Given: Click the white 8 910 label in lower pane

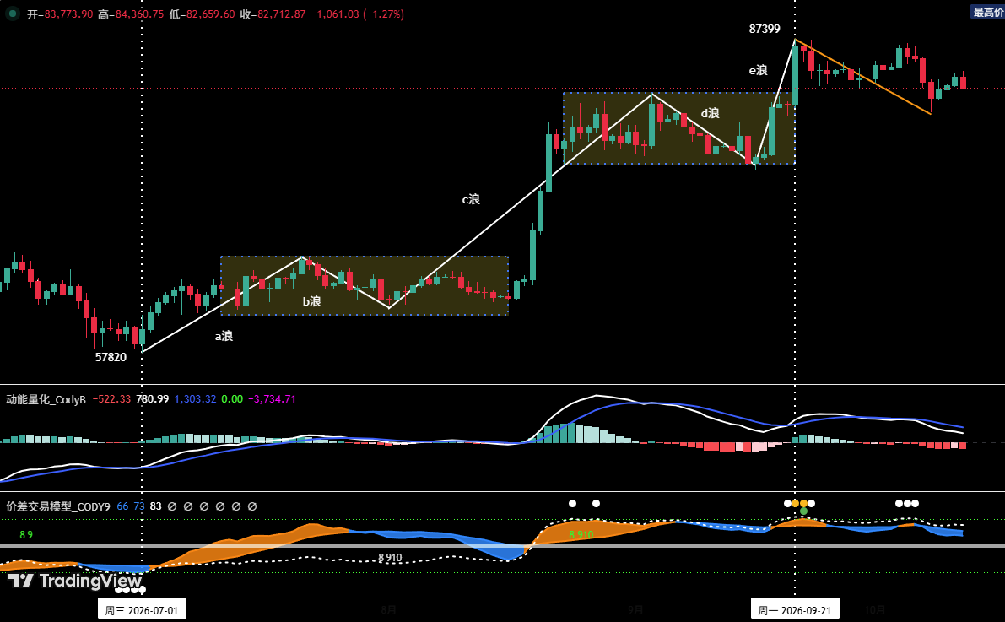Looking at the screenshot, I should 391,558.
